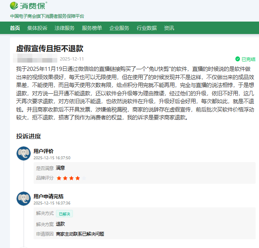Click the 用户申请完结 progress heading
This screenshot has height=248, width=259.
click(48, 196)
